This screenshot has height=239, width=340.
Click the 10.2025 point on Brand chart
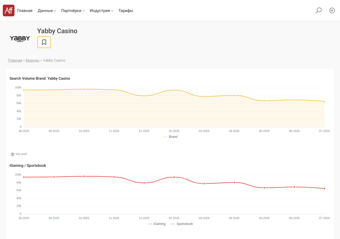[x=84, y=89]
